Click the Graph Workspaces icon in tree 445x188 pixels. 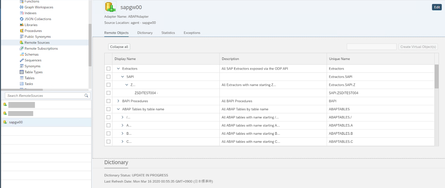coord(22,7)
